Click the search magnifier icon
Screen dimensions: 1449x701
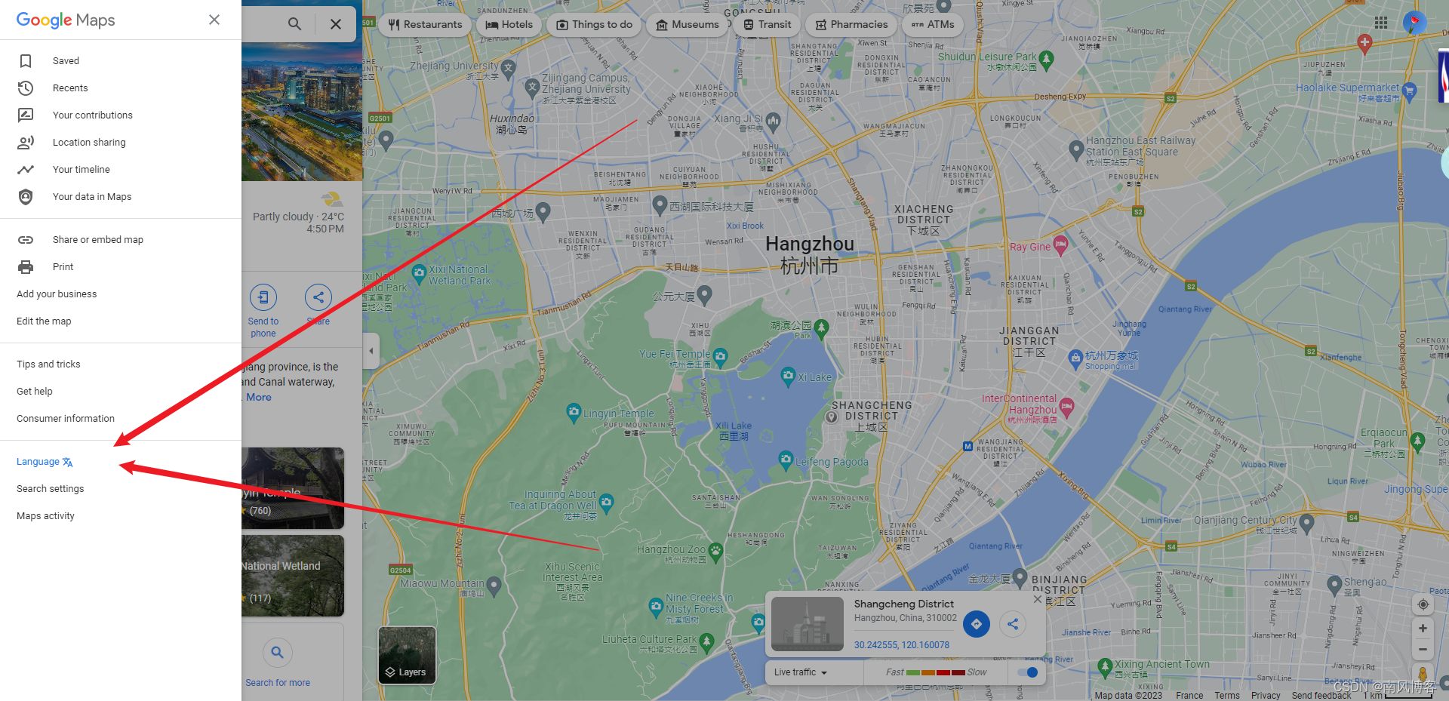pyautogui.click(x=294, y=24)
